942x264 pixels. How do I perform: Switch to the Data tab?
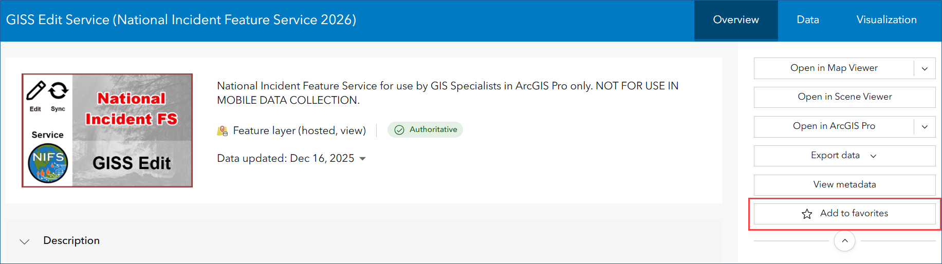click(807, 20)
